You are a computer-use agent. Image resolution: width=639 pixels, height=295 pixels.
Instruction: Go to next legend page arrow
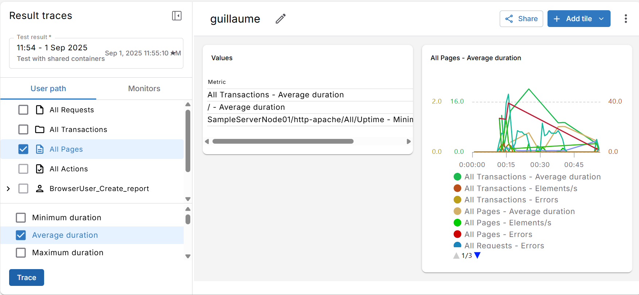click(x=478, y=255)
